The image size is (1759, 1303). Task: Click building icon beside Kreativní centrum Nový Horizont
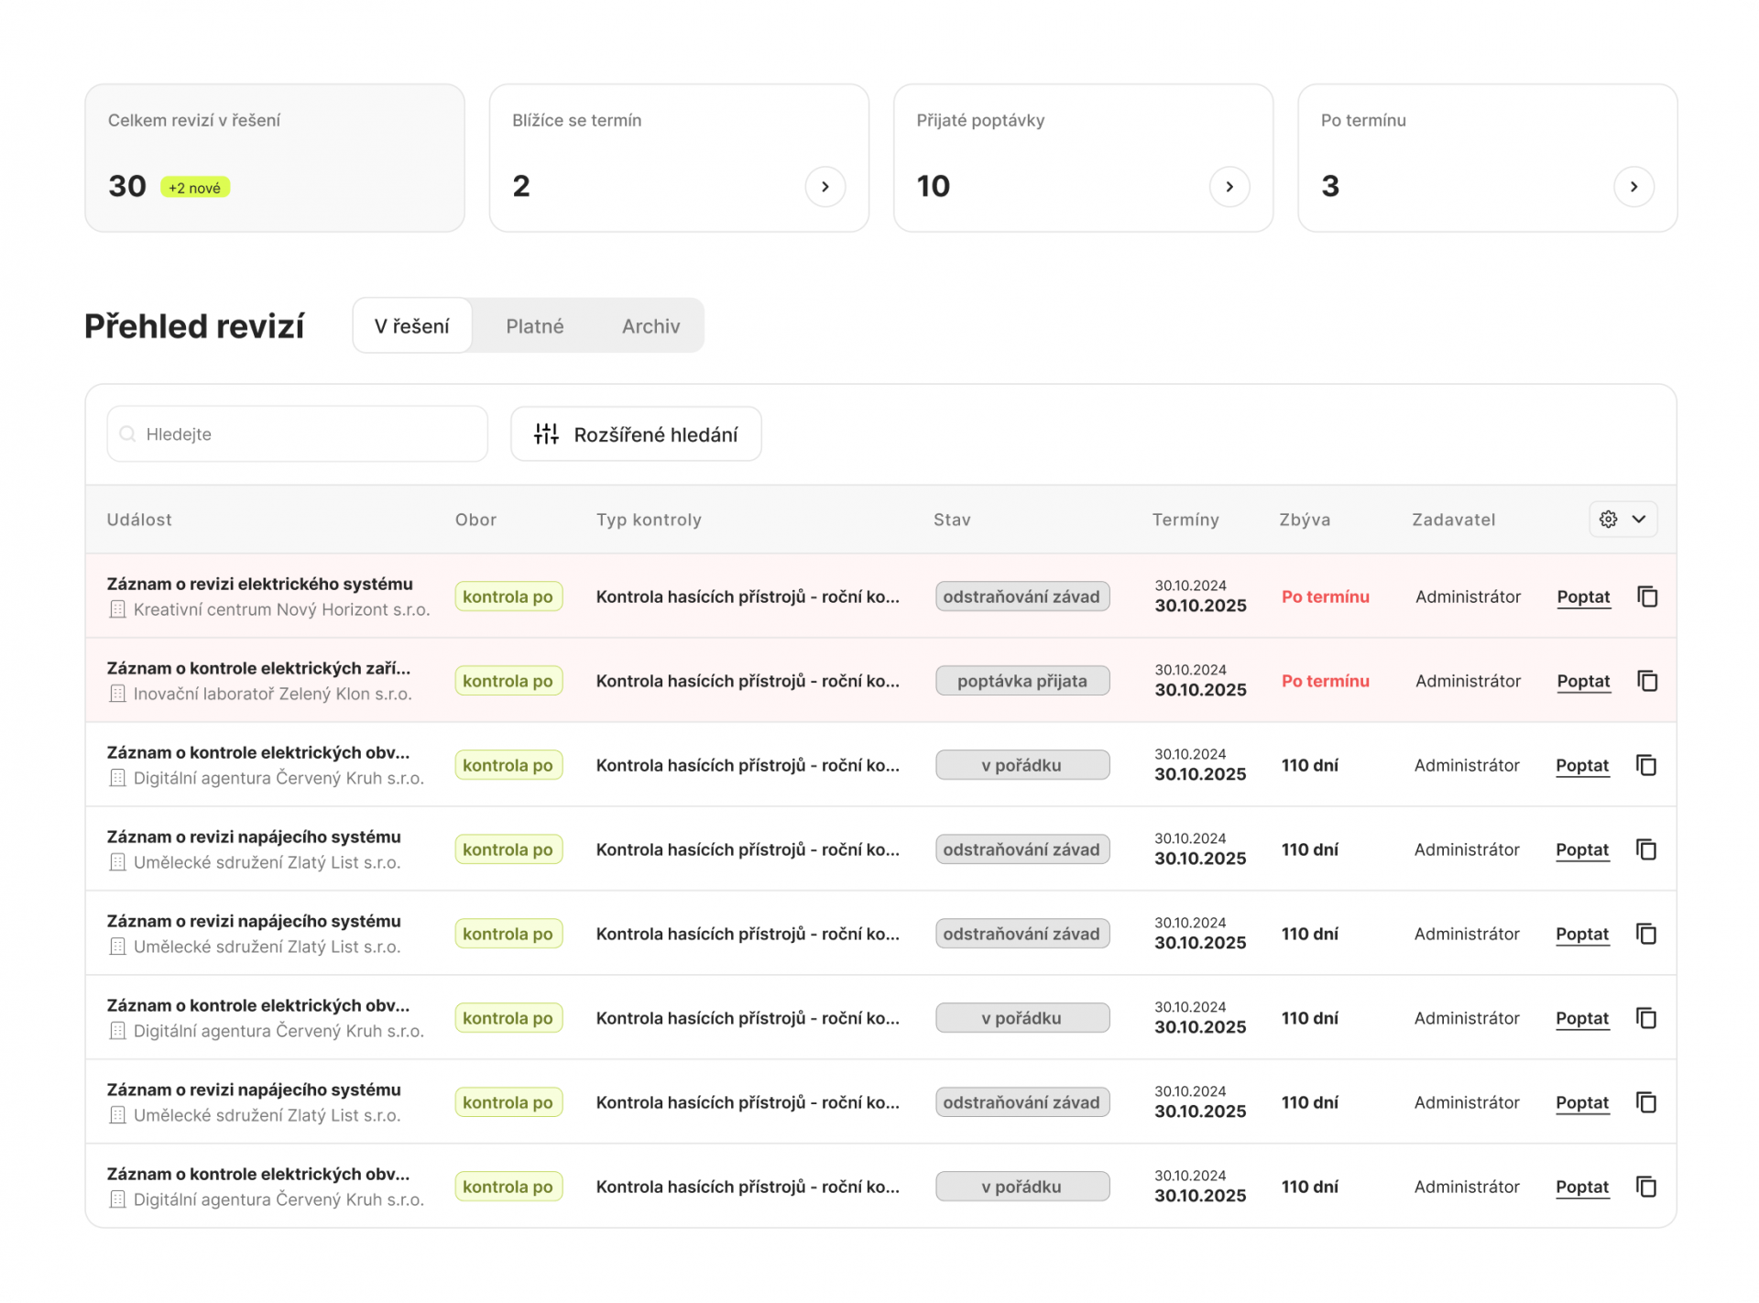(117, 609)
